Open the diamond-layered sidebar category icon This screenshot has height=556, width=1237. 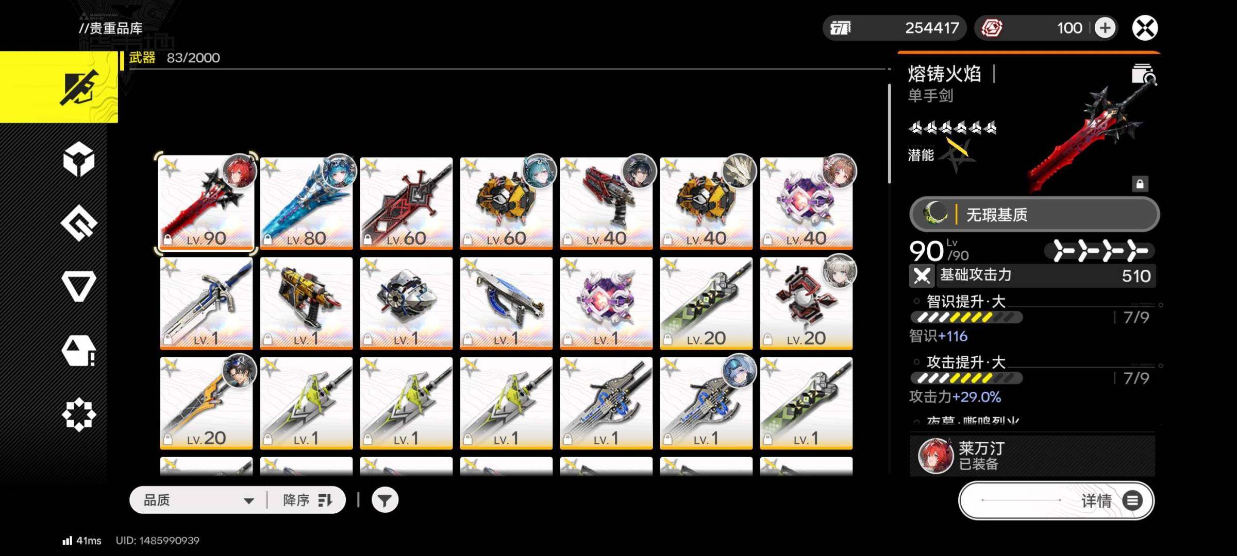coord(79,223)
